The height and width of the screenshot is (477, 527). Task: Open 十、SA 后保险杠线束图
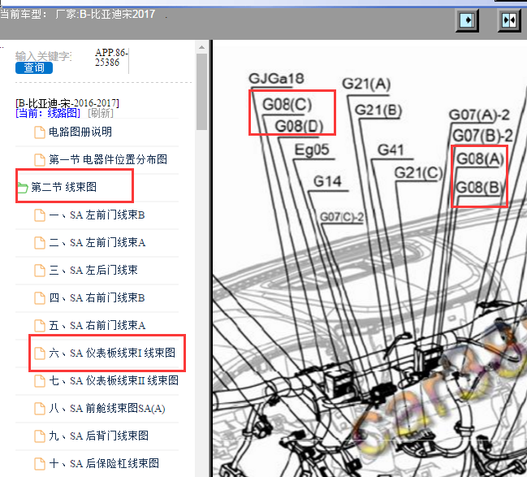[104, 463]
